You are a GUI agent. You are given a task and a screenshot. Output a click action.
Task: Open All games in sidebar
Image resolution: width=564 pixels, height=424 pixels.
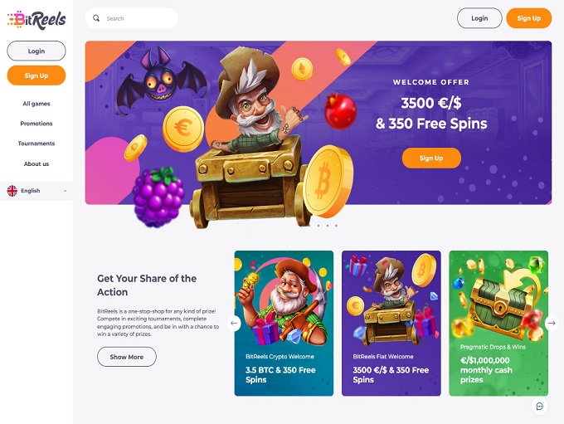[x=36, y=104]
